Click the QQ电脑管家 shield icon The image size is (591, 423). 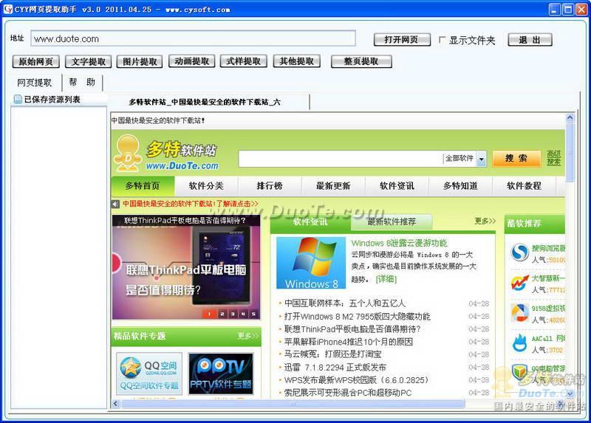pos(520,373)
